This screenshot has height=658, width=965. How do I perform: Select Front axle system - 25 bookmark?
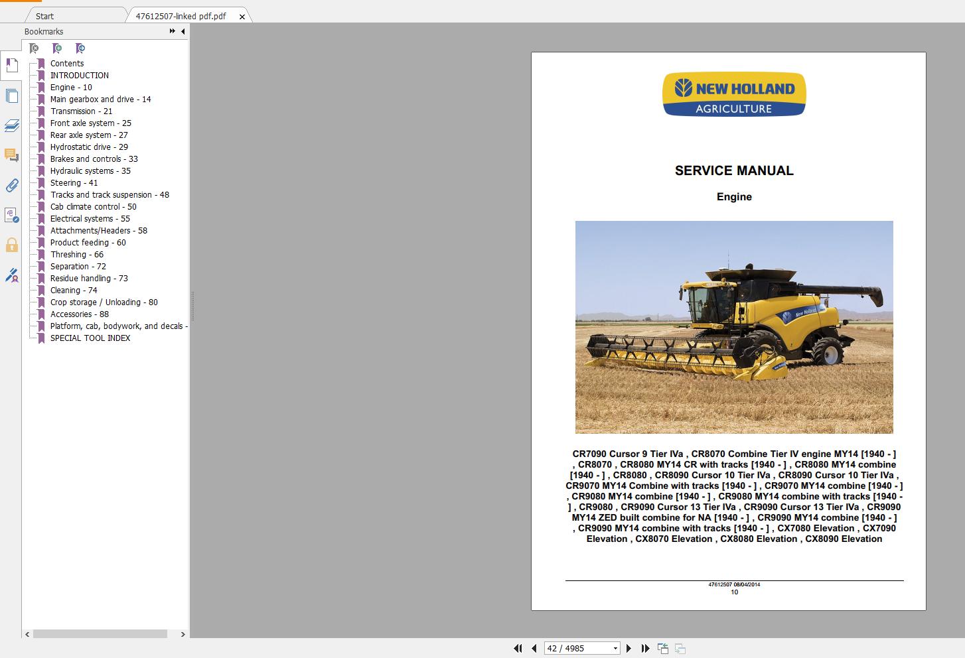click(x=90, y=123)
